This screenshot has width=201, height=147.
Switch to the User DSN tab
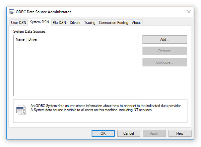pyautogui.click(x=18, y=23)
